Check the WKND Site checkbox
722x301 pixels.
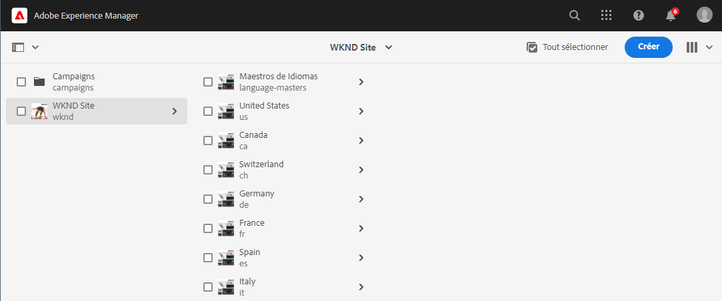(x=21, y=111)
